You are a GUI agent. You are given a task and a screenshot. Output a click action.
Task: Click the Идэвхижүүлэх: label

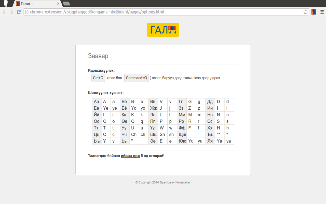point(101,71)
